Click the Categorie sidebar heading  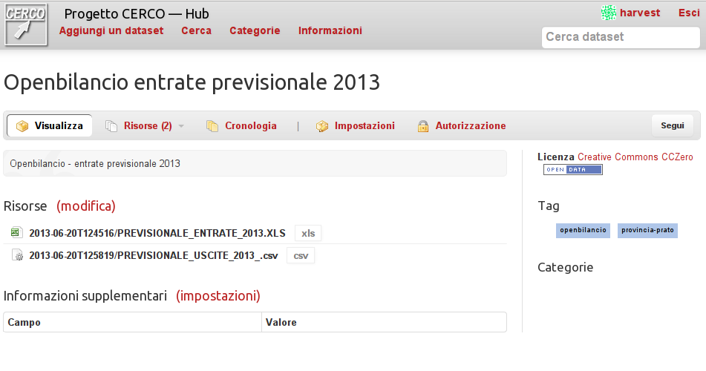coord(565,267)
